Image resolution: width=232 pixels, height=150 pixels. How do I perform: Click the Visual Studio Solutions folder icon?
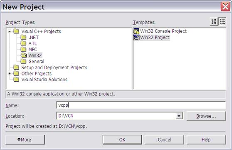click(x=16, y=80)
